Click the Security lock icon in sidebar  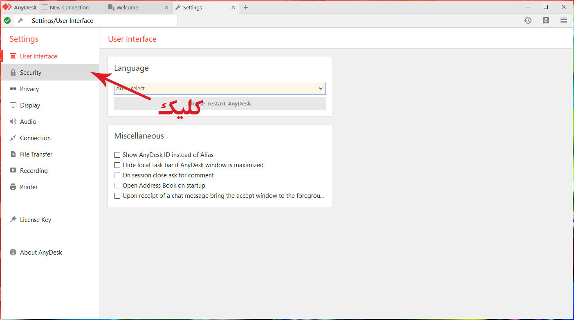(13, 73)
